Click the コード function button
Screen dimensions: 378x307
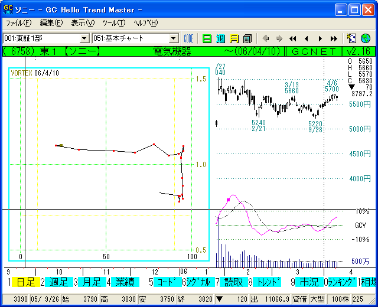(168, 282)
